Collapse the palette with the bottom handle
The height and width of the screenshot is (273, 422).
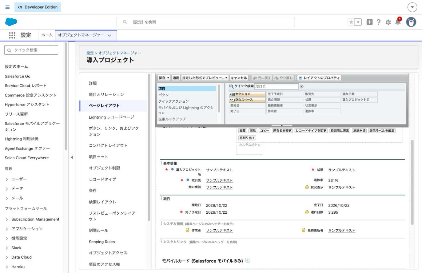[282, 125]
